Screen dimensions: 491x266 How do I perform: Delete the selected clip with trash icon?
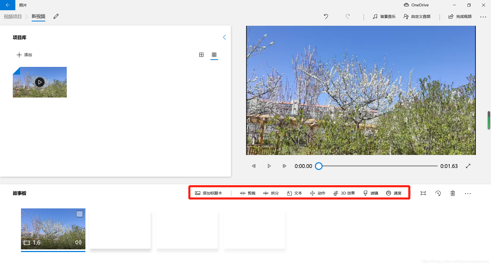point(453,193)
